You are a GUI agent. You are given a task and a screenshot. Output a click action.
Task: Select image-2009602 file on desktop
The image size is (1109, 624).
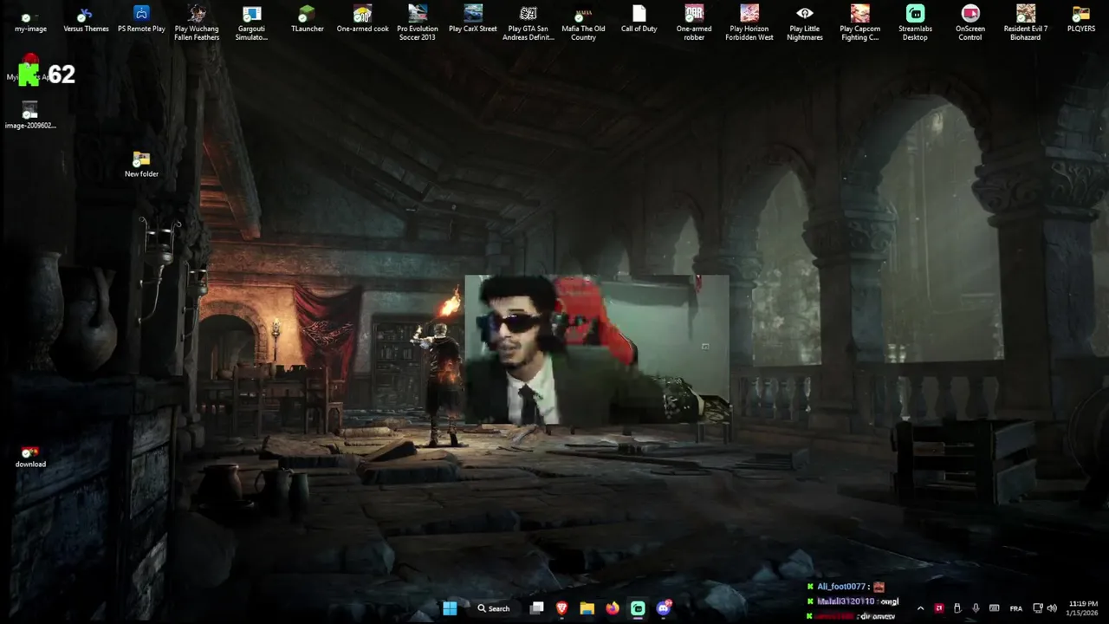(30, 117)
